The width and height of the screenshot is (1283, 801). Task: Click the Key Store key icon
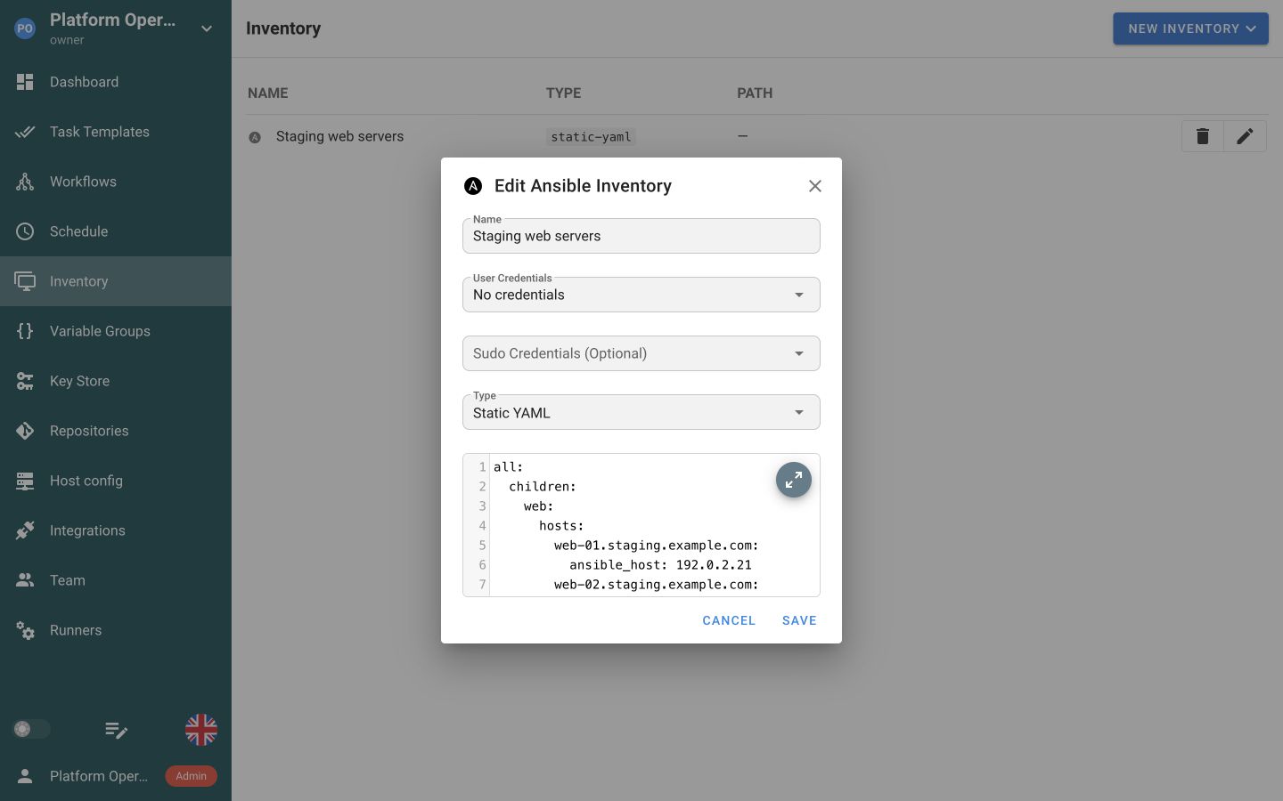(x=25, y=381)
